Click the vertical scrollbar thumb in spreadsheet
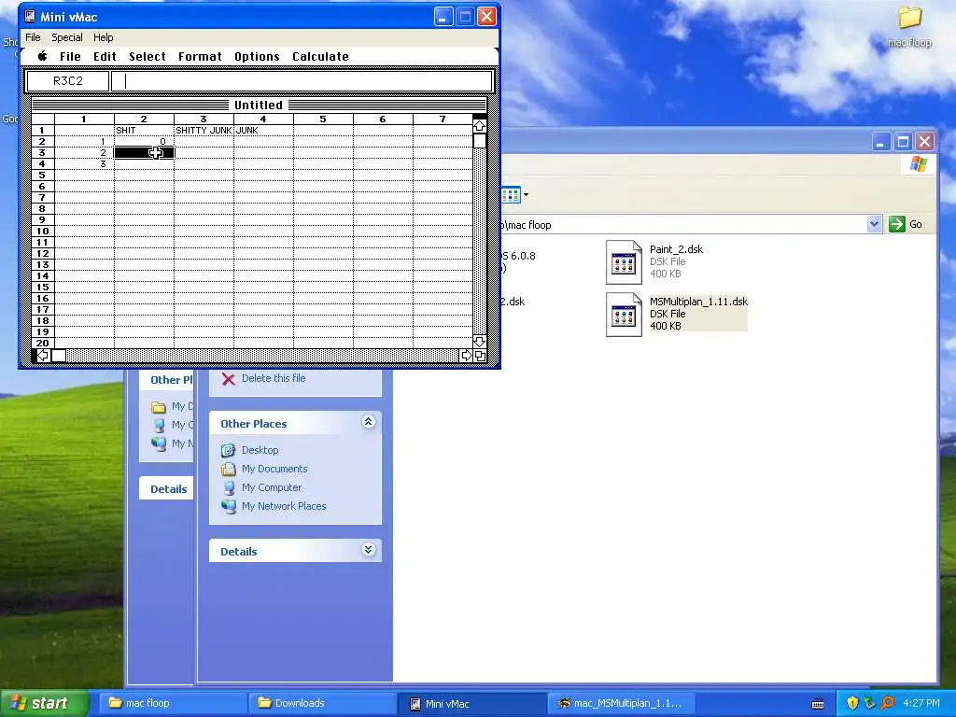This screenshot has height=717, width=956. (479, 141)
